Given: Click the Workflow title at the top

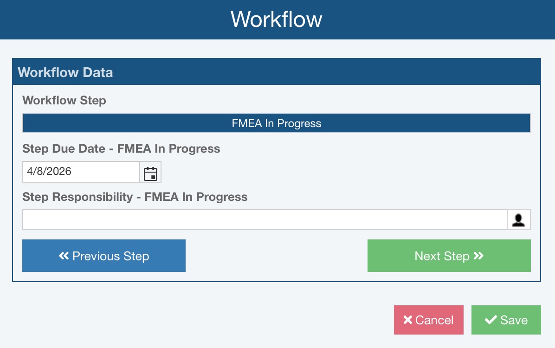Looking at the screenshot, I should point(277,19).
